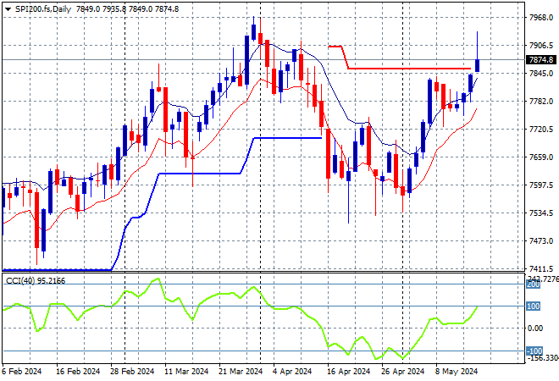Viewport: 559px width, 381px height.
Task: Select the 16 Apr 2024 date label
Action: click(x=350, y=371)
